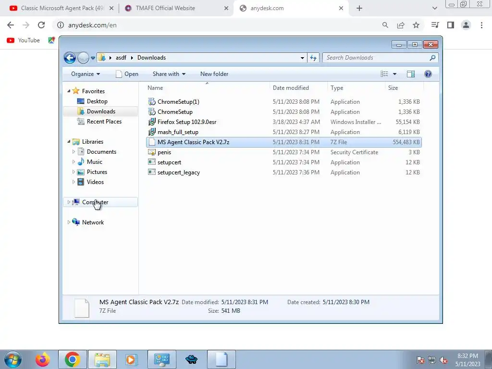The image size is (492, 369).
Task: Open Explorer help
Action: 428,74
